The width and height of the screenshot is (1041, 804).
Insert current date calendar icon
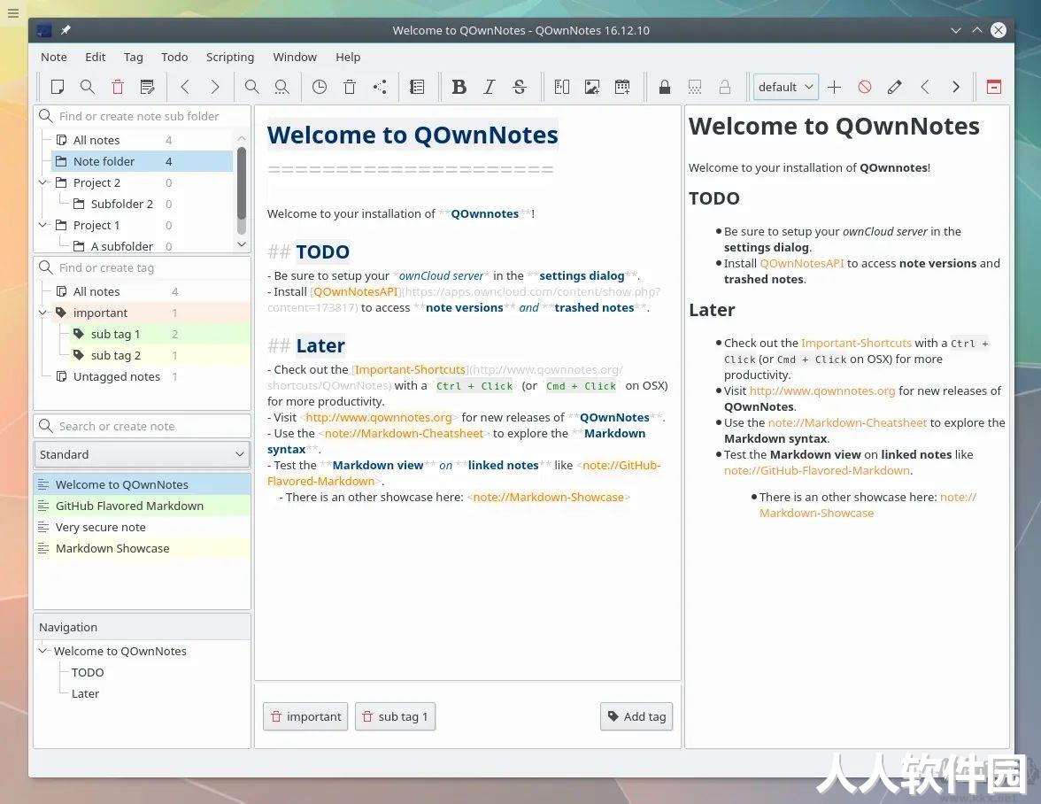(622, 87)
